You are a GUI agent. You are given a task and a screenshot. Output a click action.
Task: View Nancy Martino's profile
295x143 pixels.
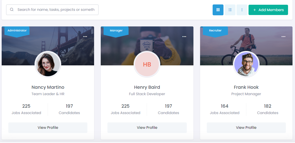(x=48, y=128)
